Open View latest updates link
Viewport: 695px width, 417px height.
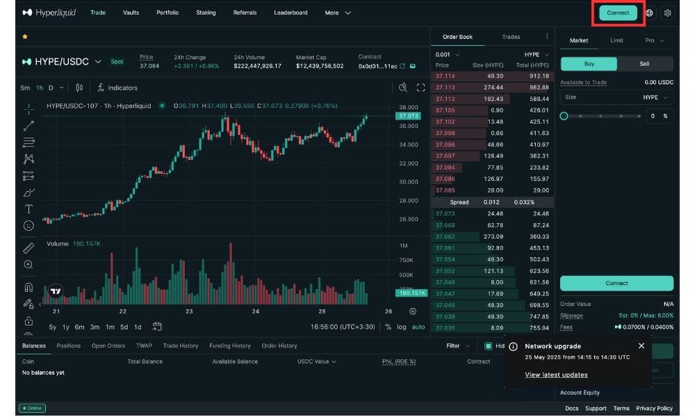(556, 375)
